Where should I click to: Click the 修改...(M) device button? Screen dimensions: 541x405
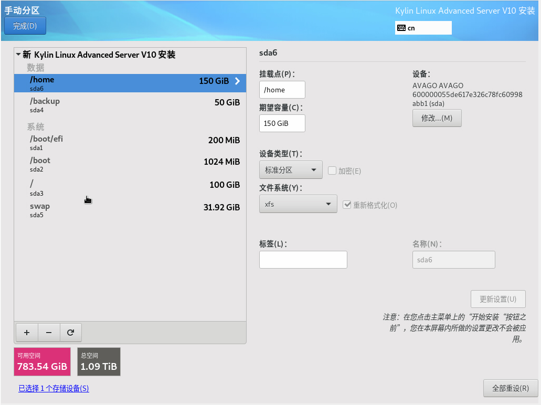pos(437,118)
